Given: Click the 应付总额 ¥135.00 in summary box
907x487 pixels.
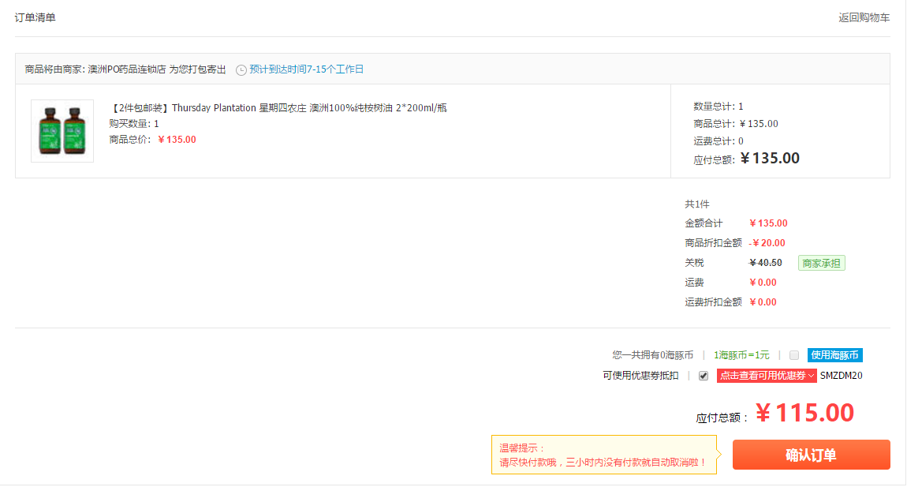Looking at the screenshot, I should [770, 159].
